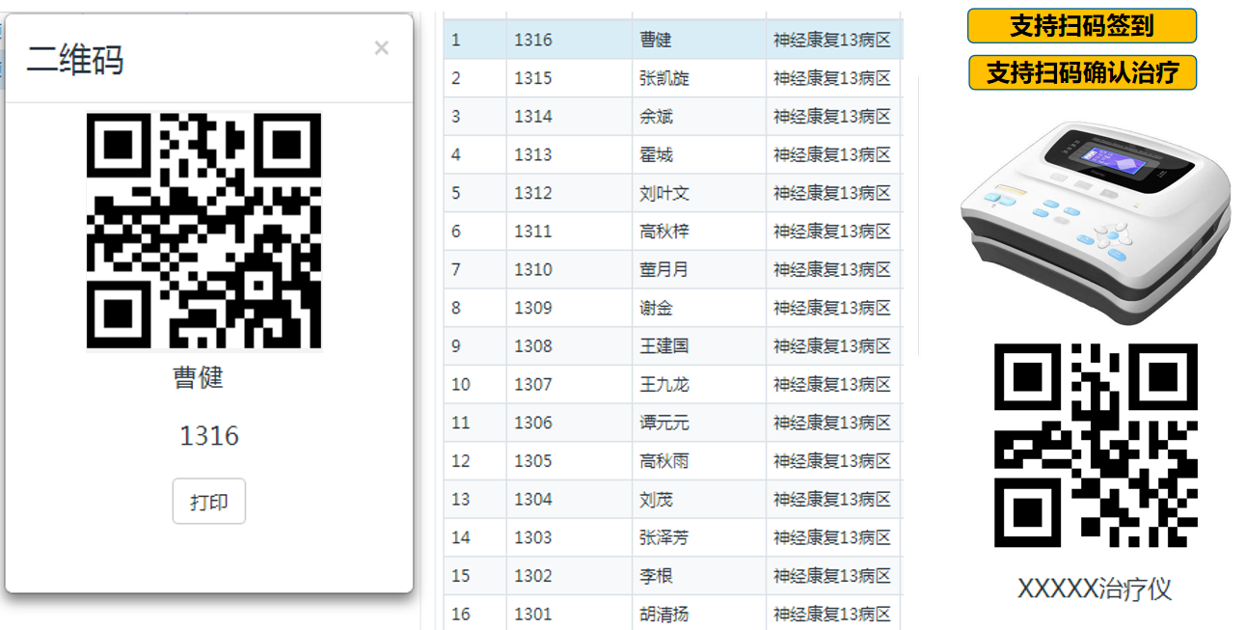This screenshot has width=1246, height=630.
Task: Click 神经康复13病区 in 刘茂's row
Action: tap(832, 499)
